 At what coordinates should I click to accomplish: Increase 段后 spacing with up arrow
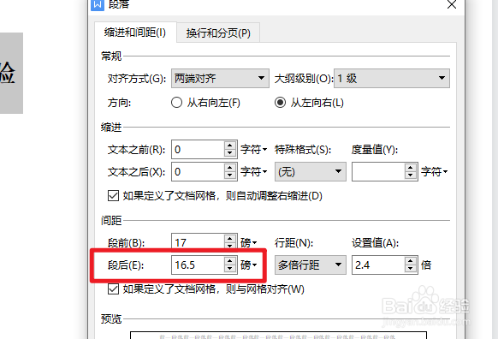[x=229, y=261]
